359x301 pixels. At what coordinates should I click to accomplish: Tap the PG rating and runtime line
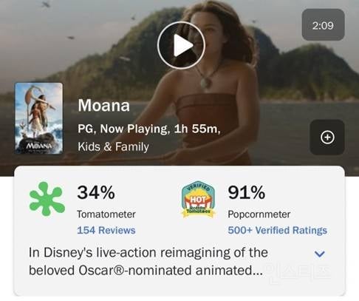[149, 129]
